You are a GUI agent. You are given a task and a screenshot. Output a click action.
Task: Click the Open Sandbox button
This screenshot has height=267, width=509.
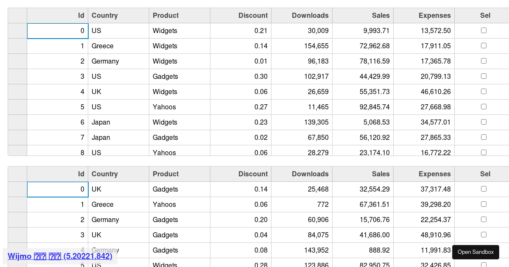475,252
